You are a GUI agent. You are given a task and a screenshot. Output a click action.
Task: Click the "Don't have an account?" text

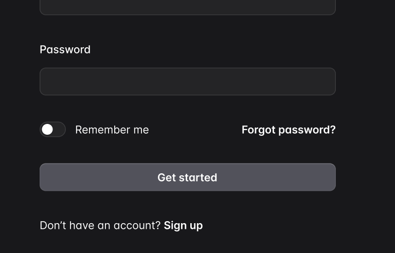click(100, 225)
